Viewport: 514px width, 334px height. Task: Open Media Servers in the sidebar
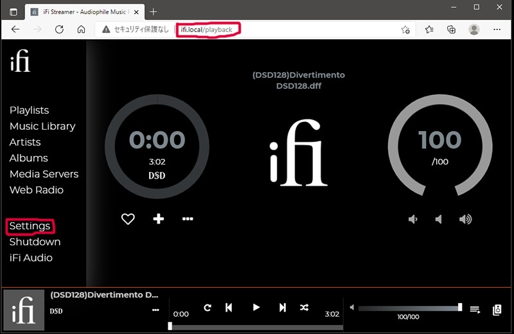pyautogui.click(x=44, y=174)
